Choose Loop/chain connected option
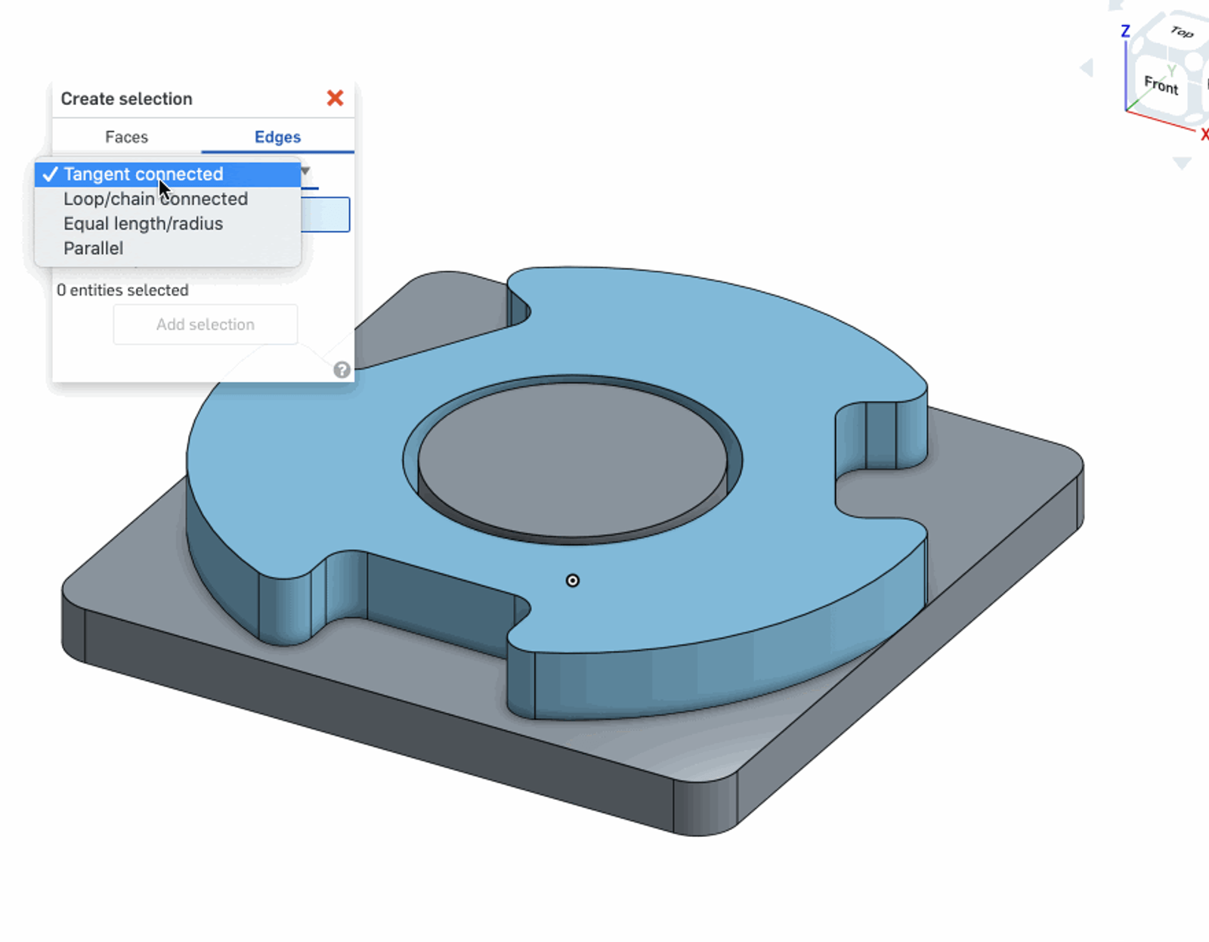The image size is (1209, 942). [156, 199]
